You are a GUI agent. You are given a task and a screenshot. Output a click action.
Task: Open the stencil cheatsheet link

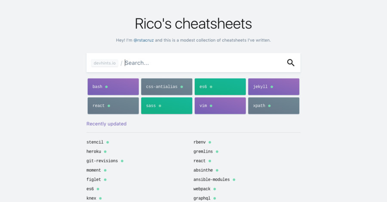(x=95, y=142)
